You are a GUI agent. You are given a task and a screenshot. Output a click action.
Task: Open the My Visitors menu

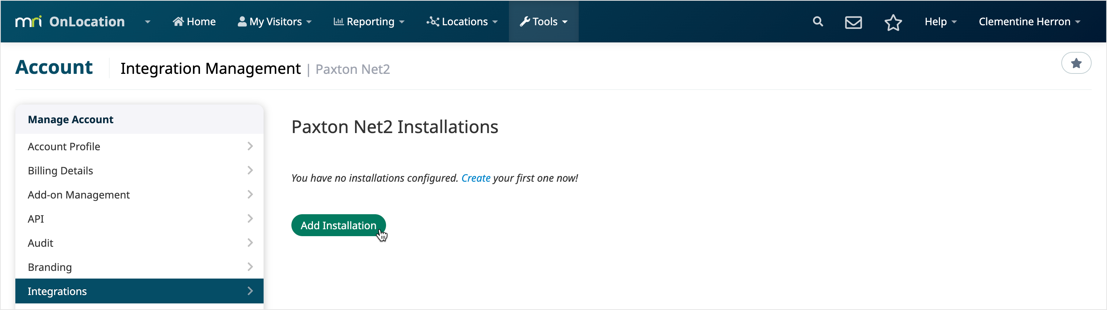(275, 22)
